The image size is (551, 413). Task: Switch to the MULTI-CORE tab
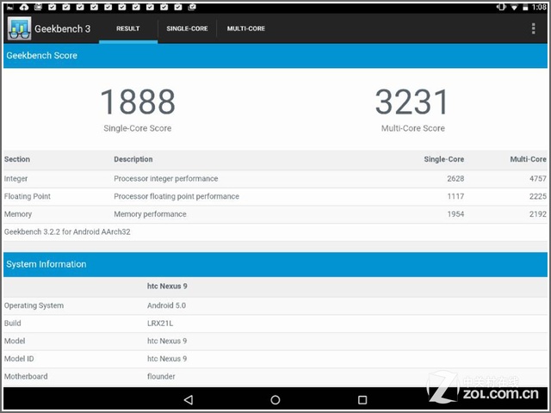click(246, 28)
